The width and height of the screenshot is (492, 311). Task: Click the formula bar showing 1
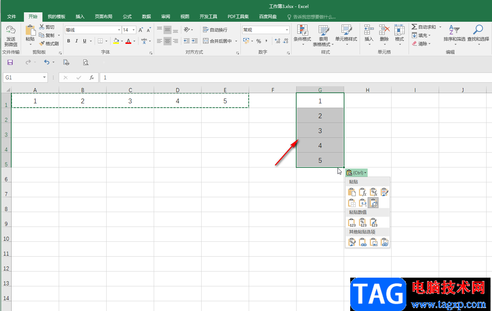pyautogui.click(x=295, y=78)
